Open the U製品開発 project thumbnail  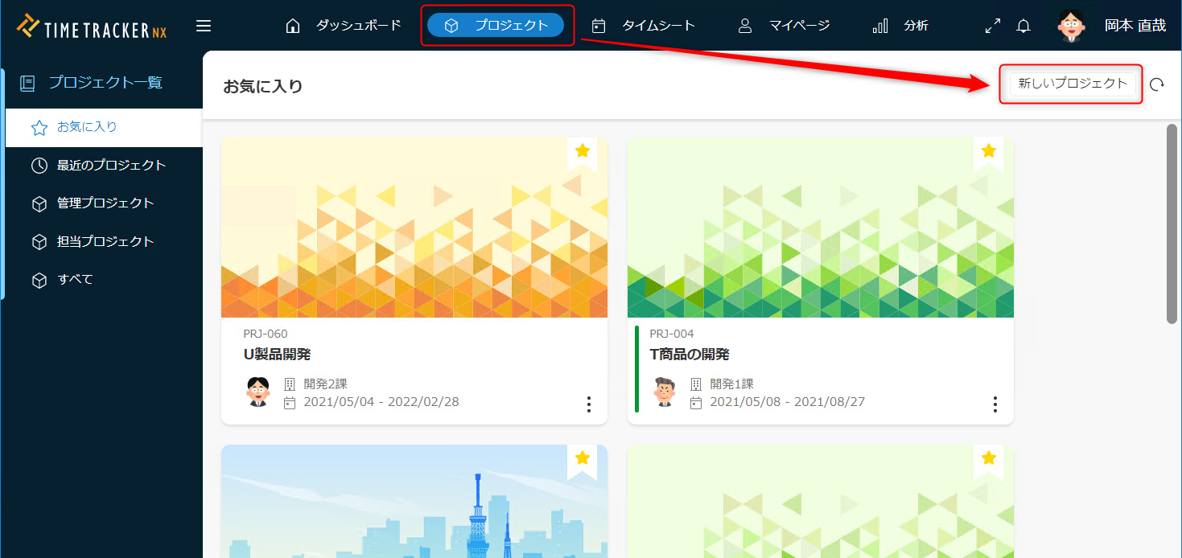[414, 227]
